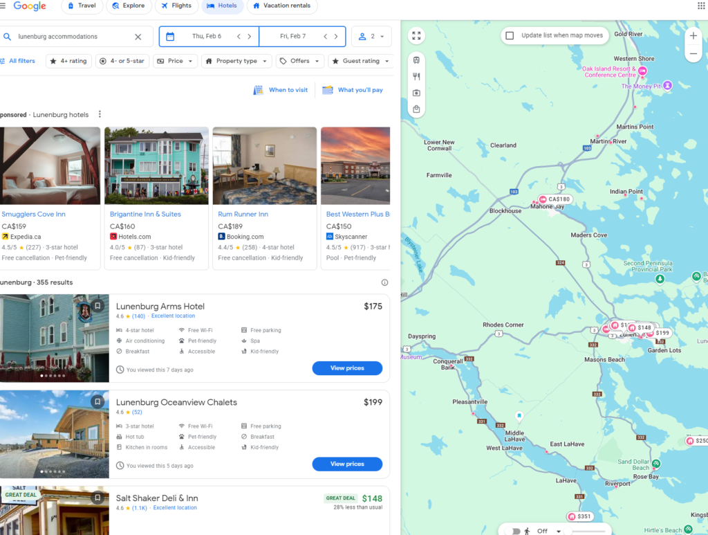Open Brigantine Inn & Suites listing
The image size is (708, 535).
145,214
